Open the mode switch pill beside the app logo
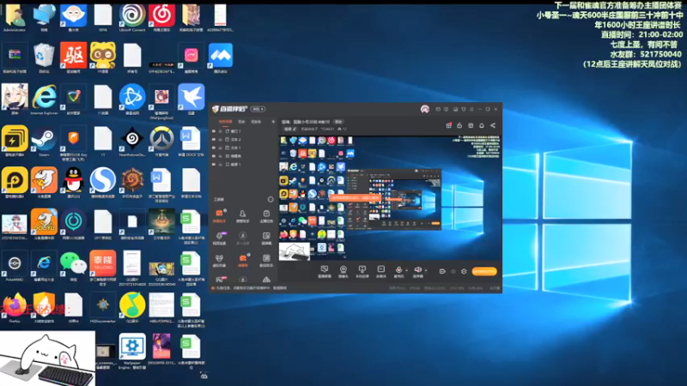Image resolution: width=687 pixels, height=386 pixels. [x=258, y=109]
